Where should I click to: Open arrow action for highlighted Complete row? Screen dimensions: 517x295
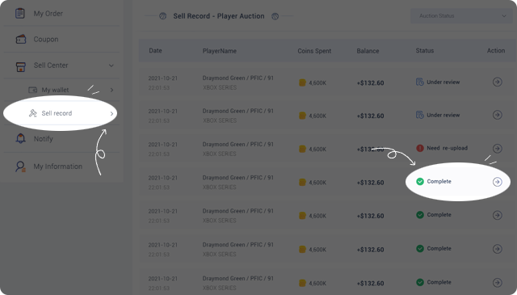click(x=498, y=182)
